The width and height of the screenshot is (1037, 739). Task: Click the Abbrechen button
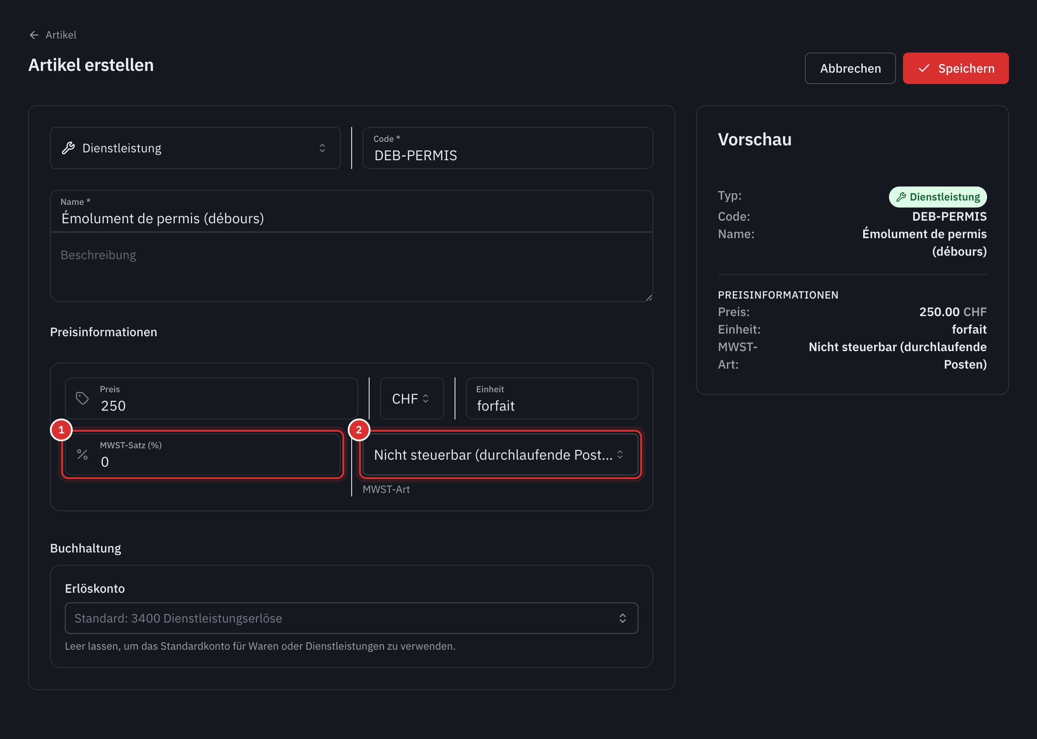tap(850, 68)
